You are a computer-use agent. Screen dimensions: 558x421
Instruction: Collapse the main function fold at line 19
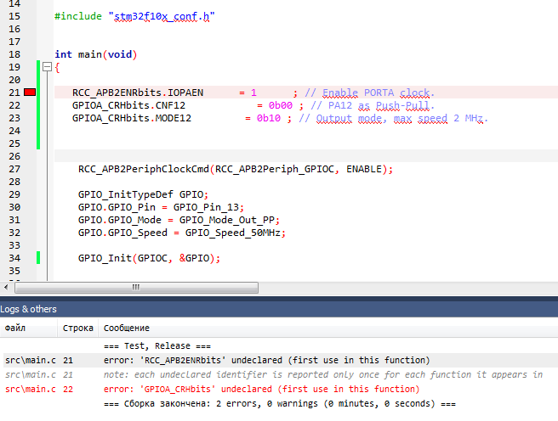[x=47, y=67]
